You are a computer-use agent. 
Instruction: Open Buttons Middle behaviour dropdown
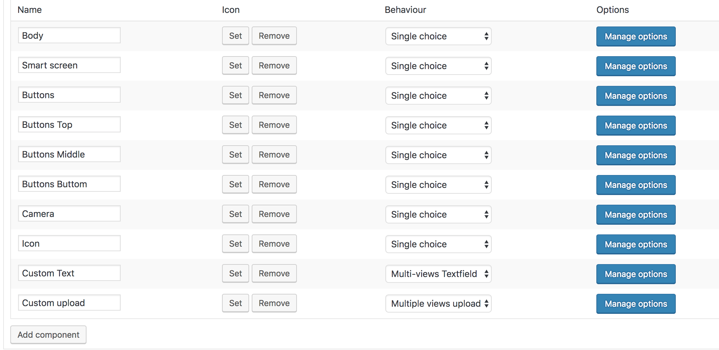coord(438,155)
